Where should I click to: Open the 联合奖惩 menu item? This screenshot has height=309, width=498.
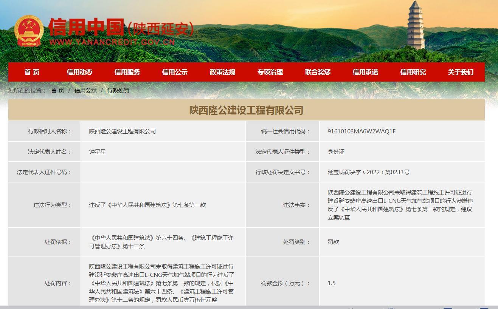(x=318, y=72)
